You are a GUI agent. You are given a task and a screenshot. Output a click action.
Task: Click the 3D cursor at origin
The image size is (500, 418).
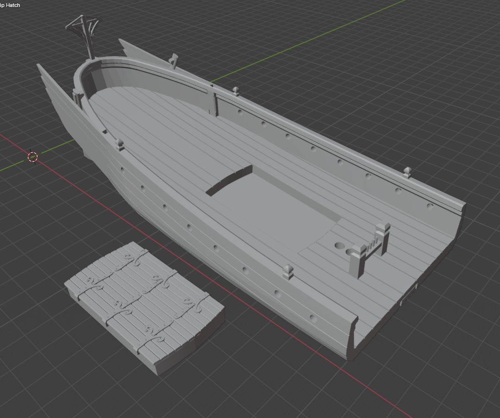(32, 157)
